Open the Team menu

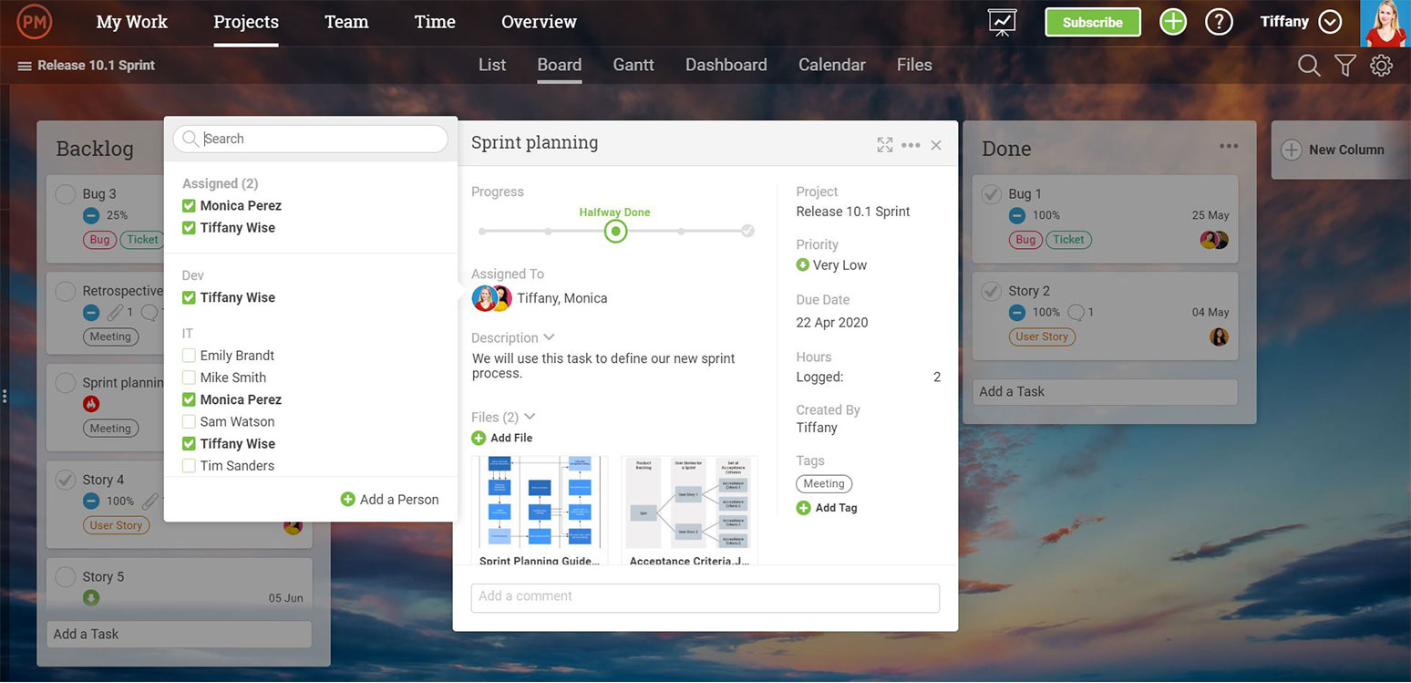(346, 22)
